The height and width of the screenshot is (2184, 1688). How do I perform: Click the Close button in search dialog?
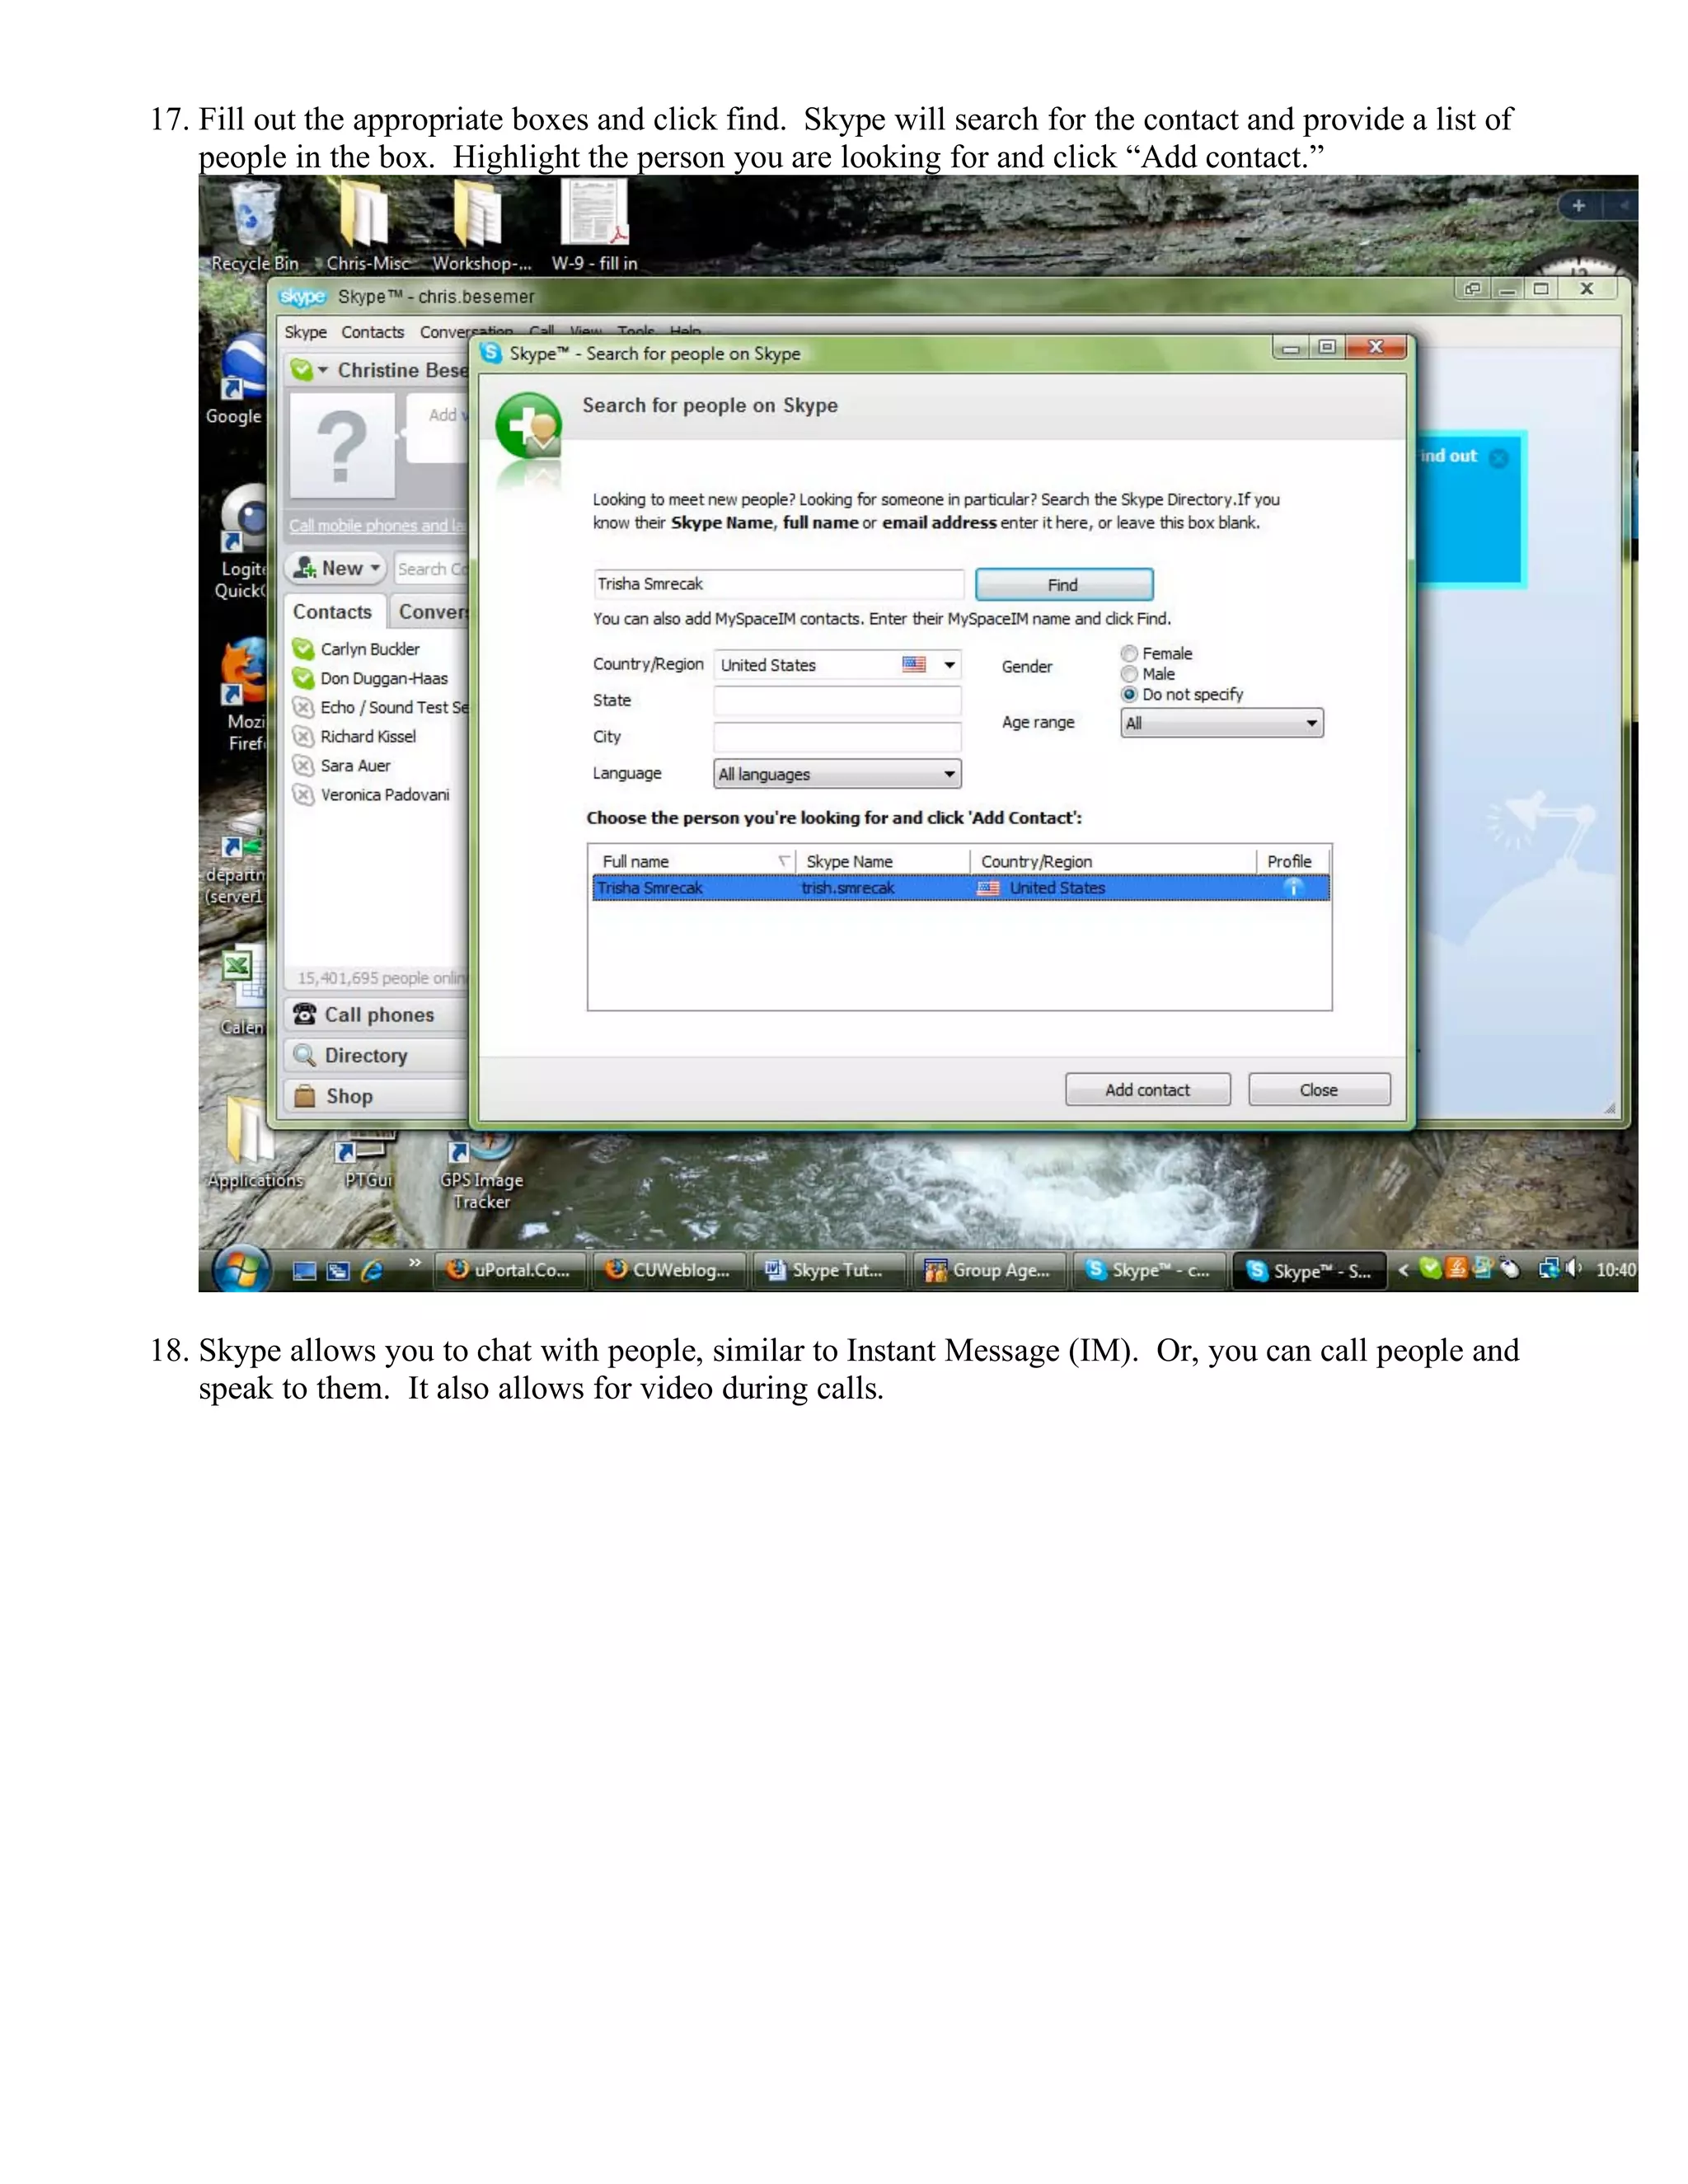[1319, 1090]
